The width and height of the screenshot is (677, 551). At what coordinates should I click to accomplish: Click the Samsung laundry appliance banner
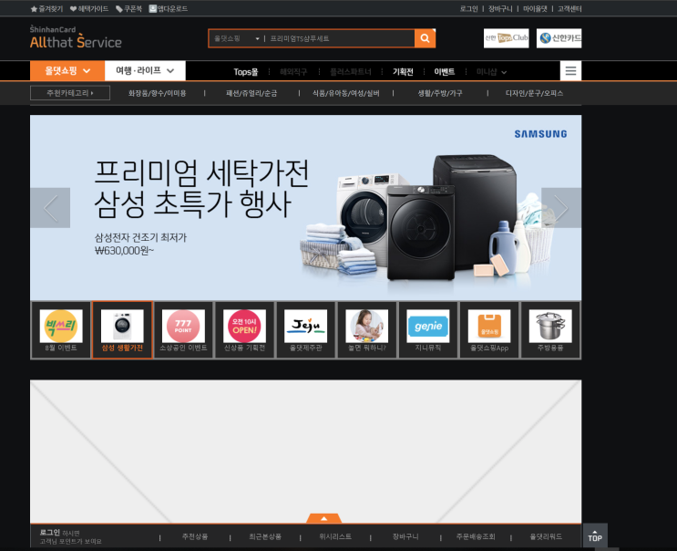[x=305, y=208]
